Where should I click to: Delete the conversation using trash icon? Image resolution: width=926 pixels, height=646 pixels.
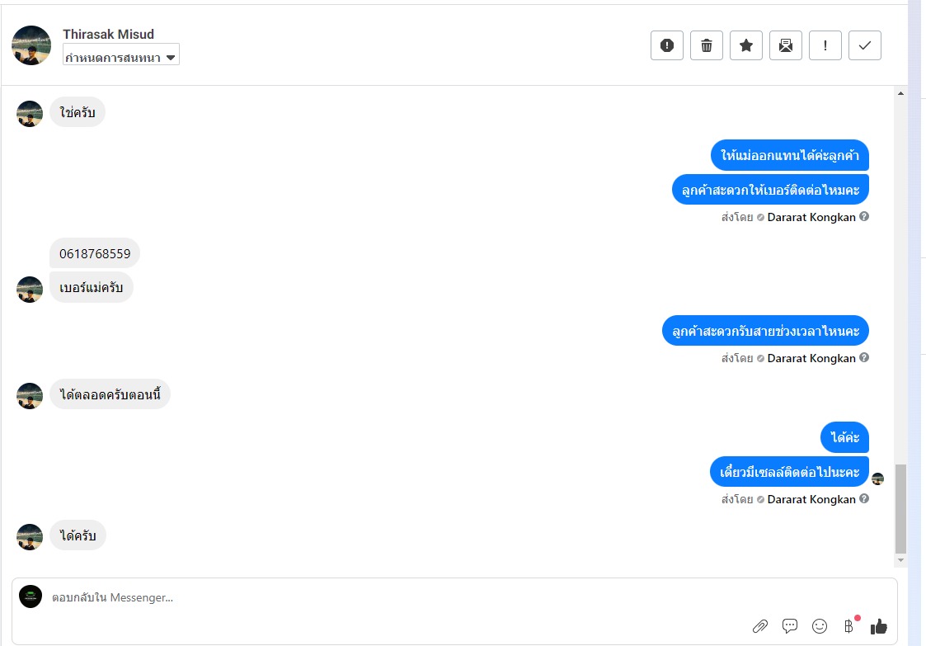tap(707, 45)
